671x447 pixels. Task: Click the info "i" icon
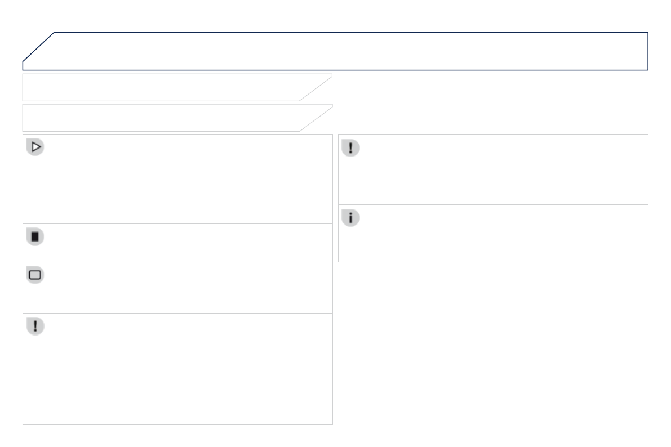(x=350, y=218)
